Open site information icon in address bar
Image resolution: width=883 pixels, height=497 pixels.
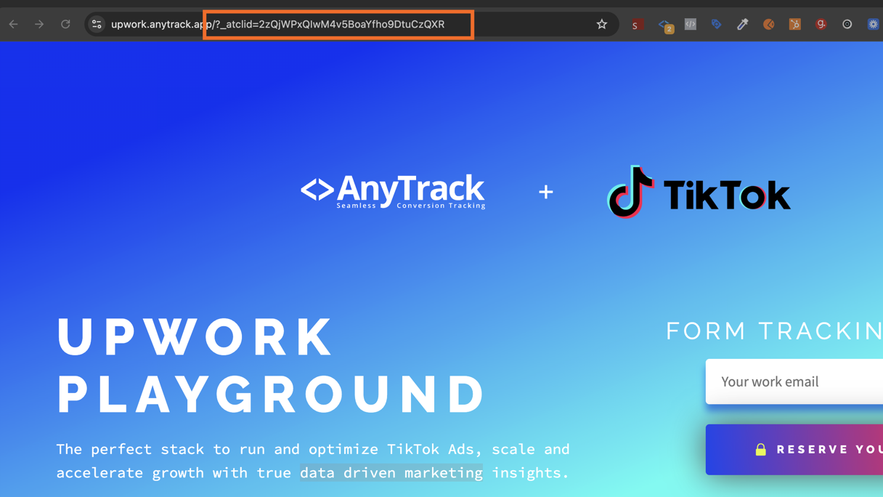coord(97,24)
